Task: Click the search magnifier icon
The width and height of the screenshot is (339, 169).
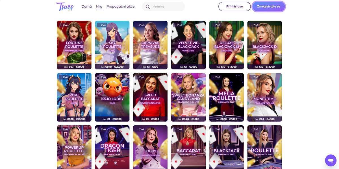Action: point(148,6)
